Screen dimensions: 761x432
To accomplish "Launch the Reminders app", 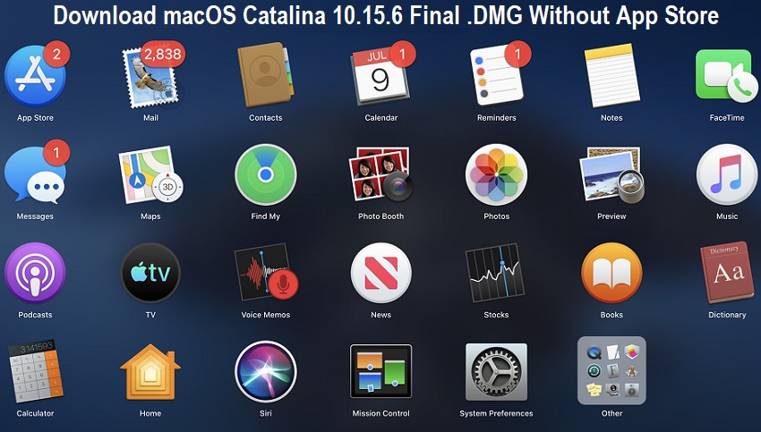I will click(x=497, y=75).
